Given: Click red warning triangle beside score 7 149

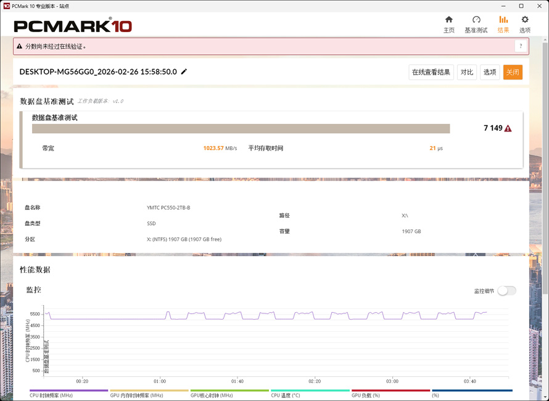Looking at the screenshot, I should 508,128.
